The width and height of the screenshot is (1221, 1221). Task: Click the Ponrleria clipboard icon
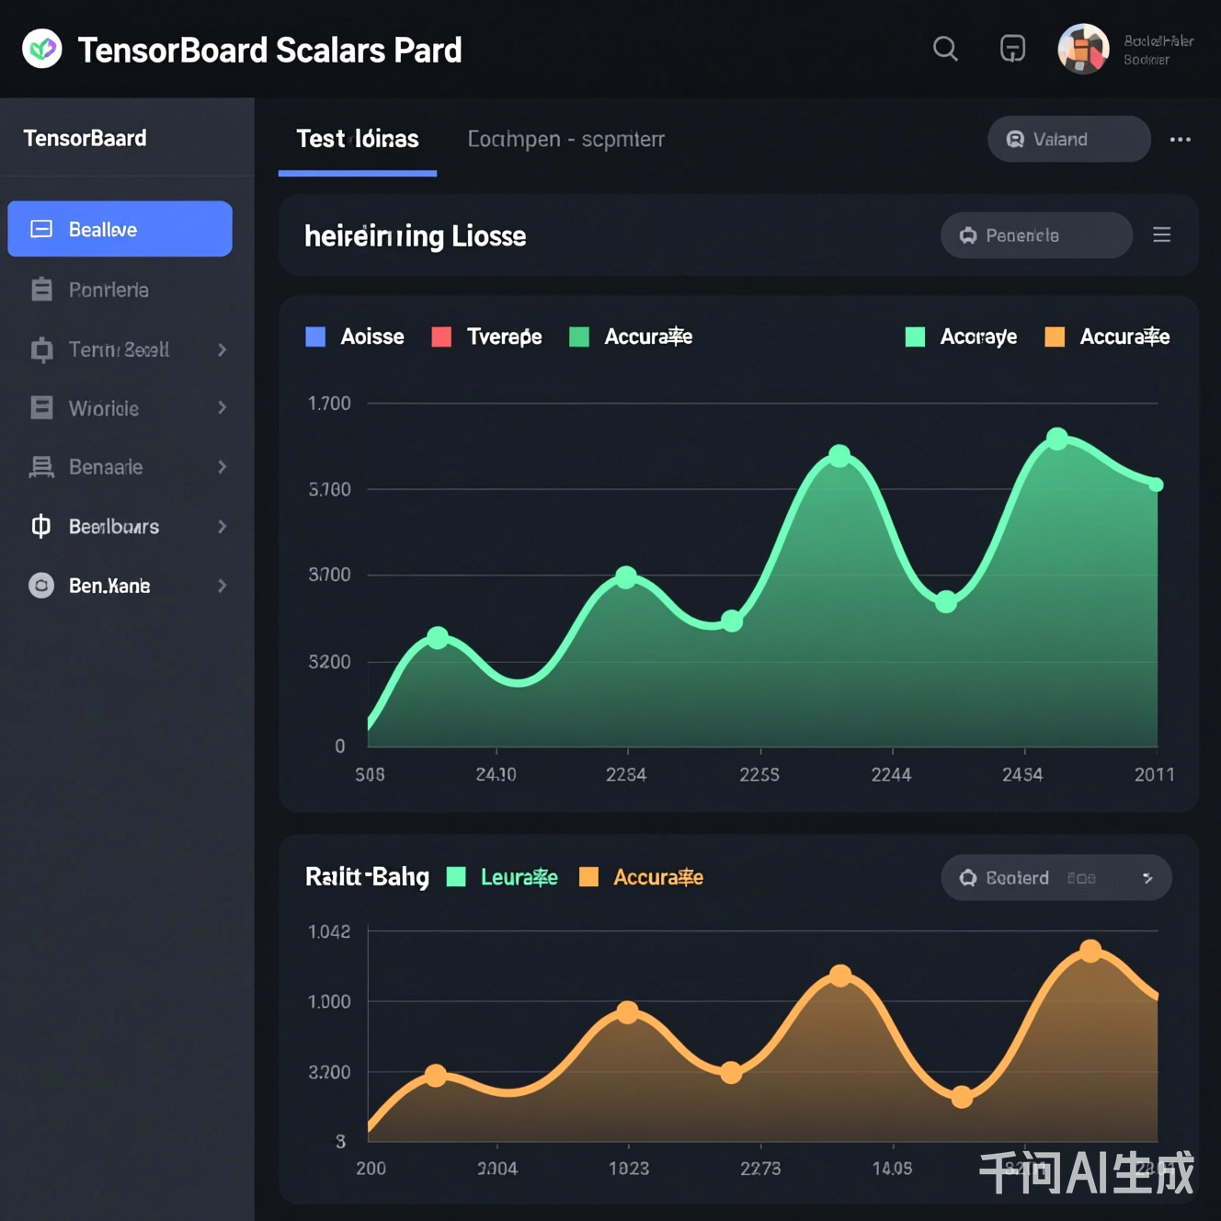point(41,290)
